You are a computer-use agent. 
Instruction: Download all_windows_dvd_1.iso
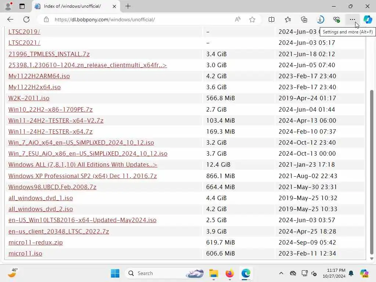click(x=40, y=198)
